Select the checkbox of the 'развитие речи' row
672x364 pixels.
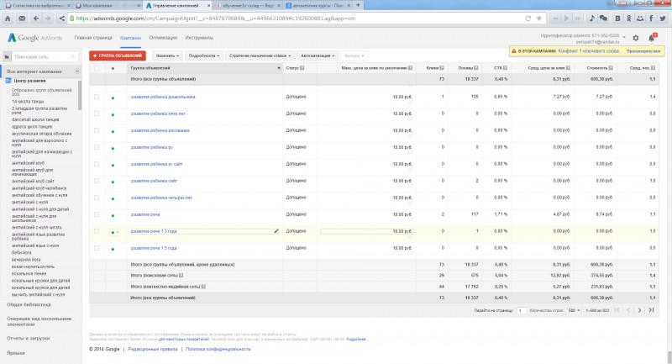tap(97, 214)
